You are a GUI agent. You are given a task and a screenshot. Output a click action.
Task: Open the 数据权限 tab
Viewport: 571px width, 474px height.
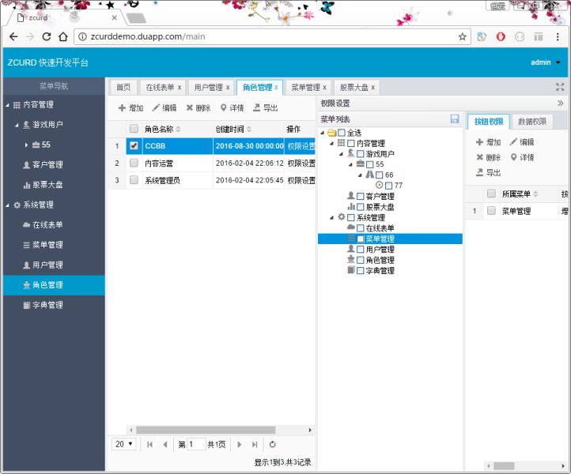click(x=532, y=122)
